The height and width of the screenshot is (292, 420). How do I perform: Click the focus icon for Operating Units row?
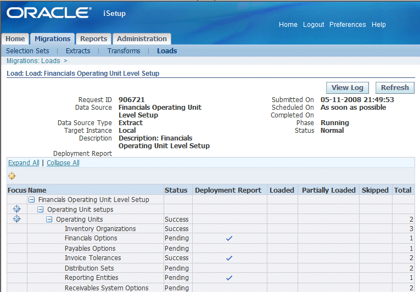coord(17,219)
